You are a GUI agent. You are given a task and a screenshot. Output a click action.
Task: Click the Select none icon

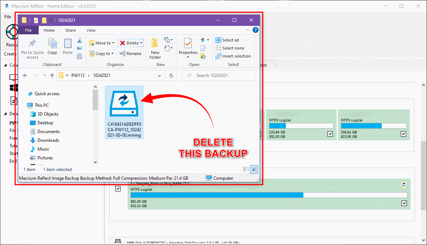218,48
